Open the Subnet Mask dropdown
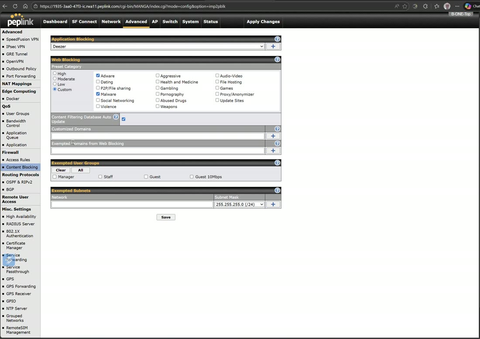The image size is (480, 339). tap(240, 204)
